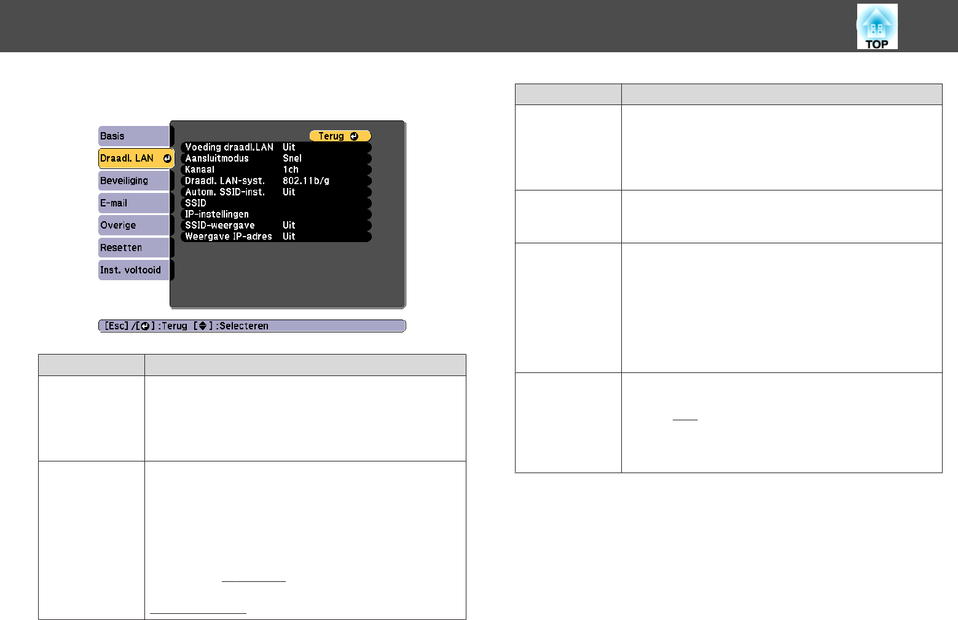Open Draadl. LAN-syst. options
This screenshot has width=958, height=620.
click(x=276, y=181)
